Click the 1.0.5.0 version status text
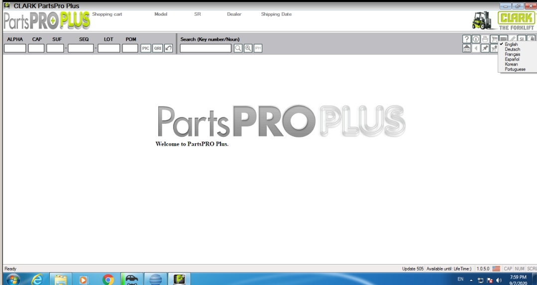Image resolution: width=537 pixels, height=285 pixels. [x=483, y=269]
